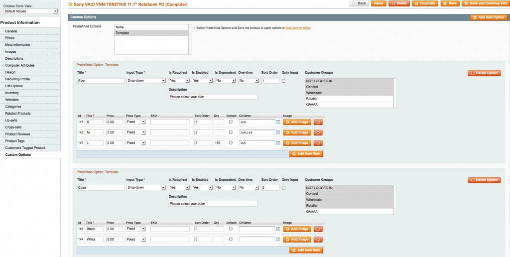Open Input Type dropdown for Color option
Viewport: 510px width, 257px height.
(x=146, y=188)
